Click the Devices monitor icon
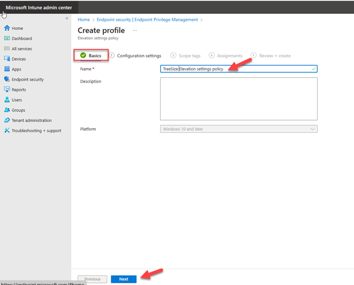The width and height of the screenshot is (354, 285). (x=7, y=58)
